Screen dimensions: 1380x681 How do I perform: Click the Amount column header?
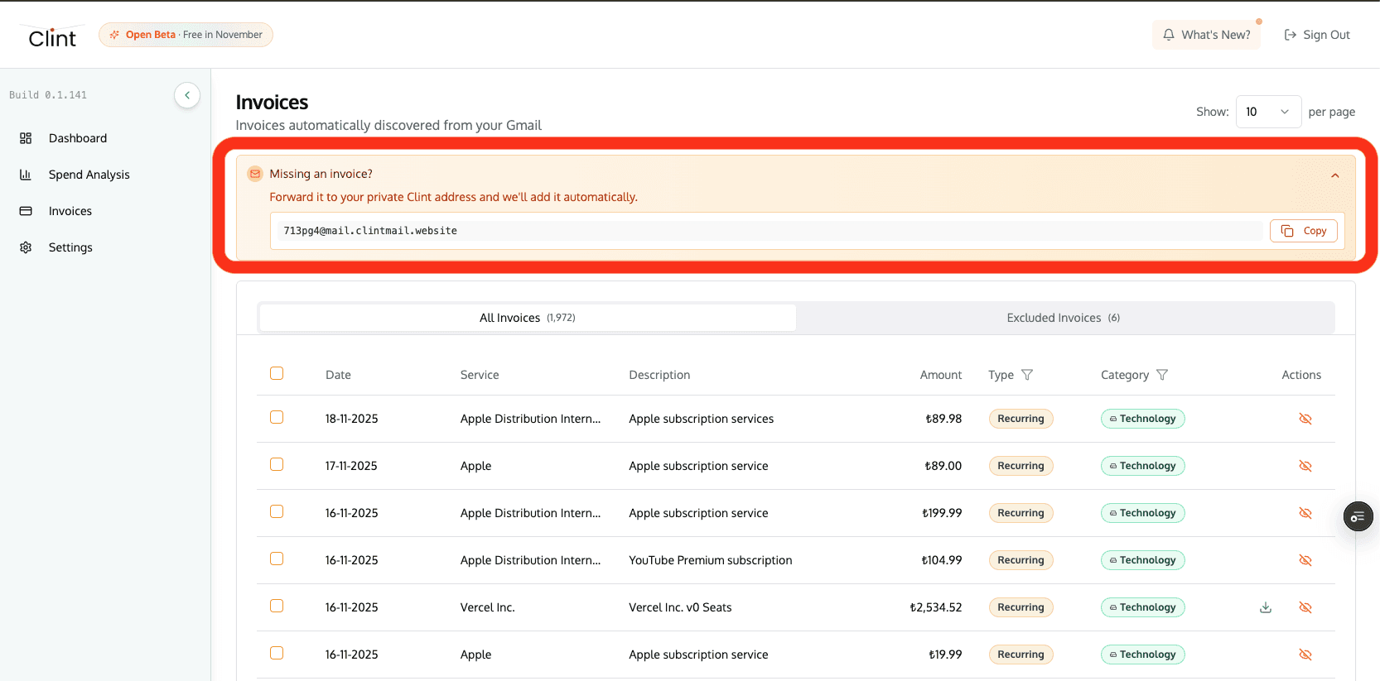[x=941, y=375]
